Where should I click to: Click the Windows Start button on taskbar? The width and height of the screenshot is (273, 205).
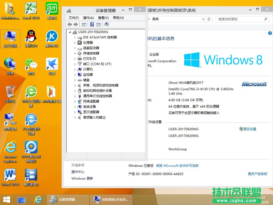coord(7,199)
